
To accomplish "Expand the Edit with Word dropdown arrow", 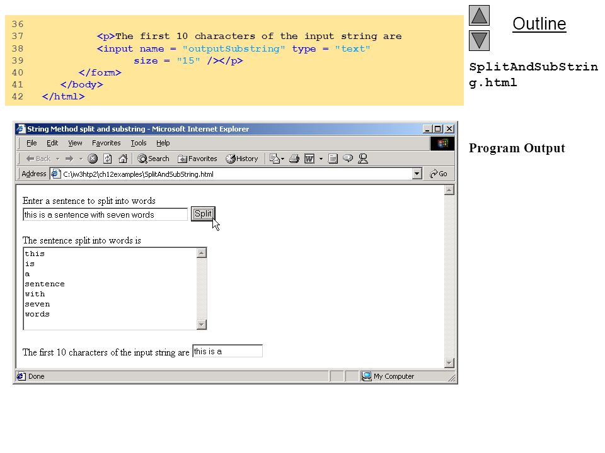I will coord(321,159).
